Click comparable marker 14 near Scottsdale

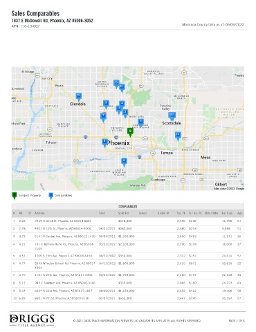178,136
